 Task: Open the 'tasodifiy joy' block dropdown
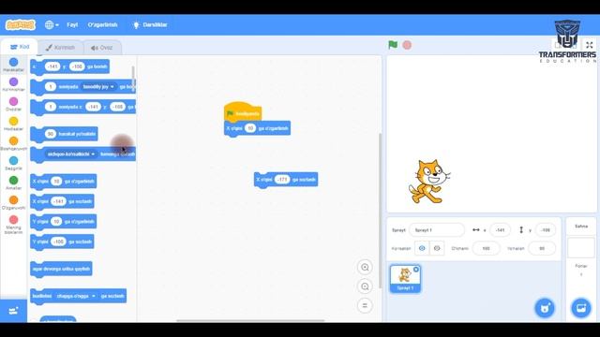[98, 87]
